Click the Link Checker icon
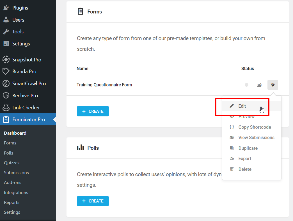The height and width of the screenshot is (221, 293). [6, 107]
